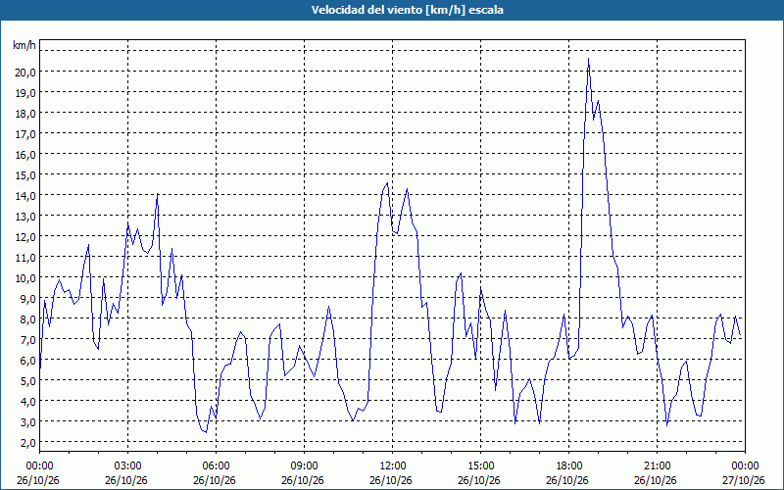The width and height of the screenshot is (784, 490).
Task: Pick the '26/10/26' date under 15:00
Action: pos(479,480)
